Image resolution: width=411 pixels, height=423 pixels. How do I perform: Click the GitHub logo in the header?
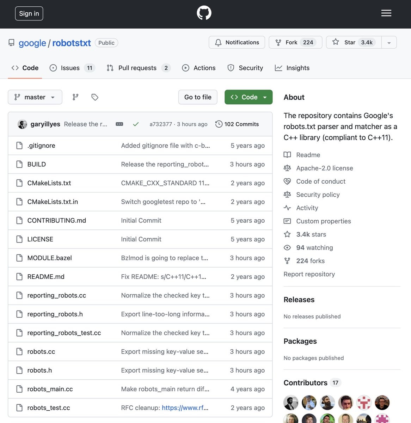coord(204,13)
